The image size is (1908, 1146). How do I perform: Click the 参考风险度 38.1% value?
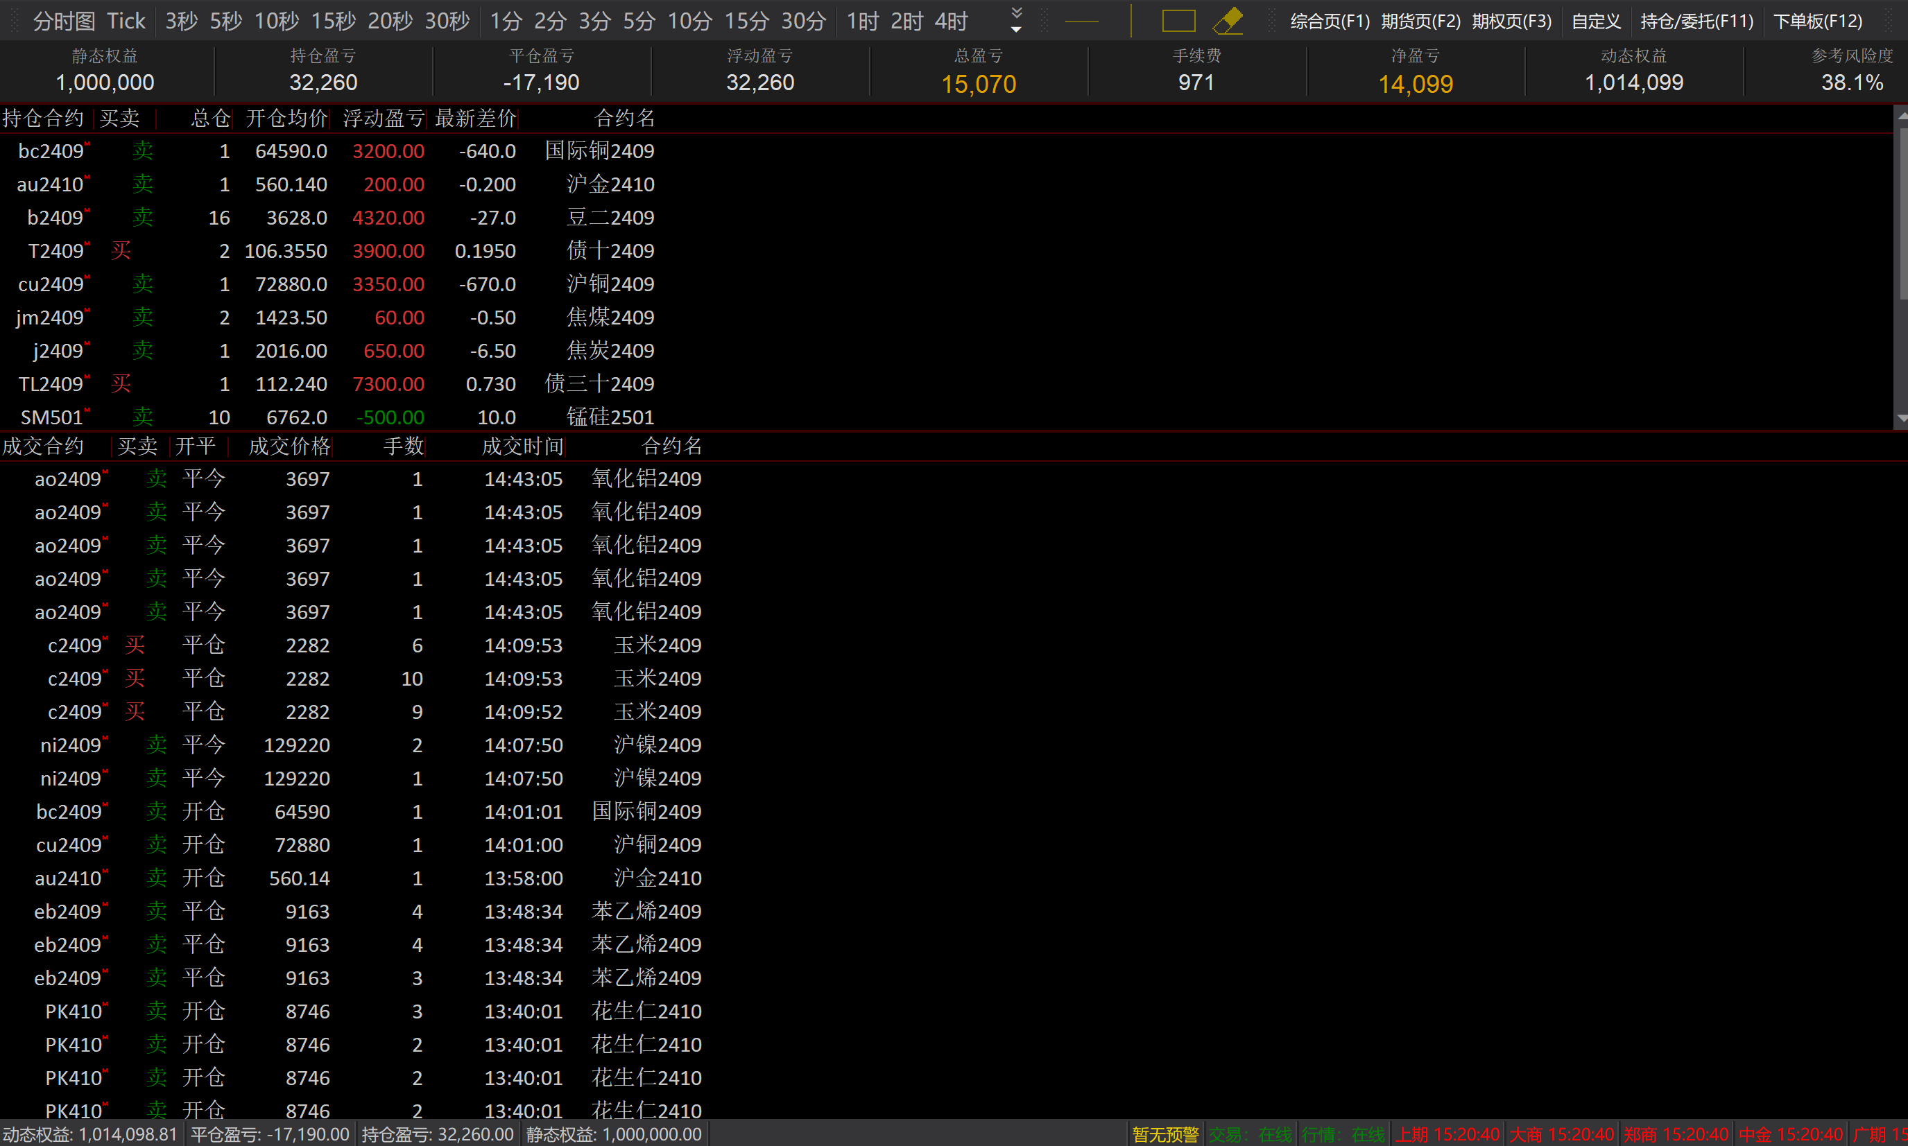[x=1852, y=83]
